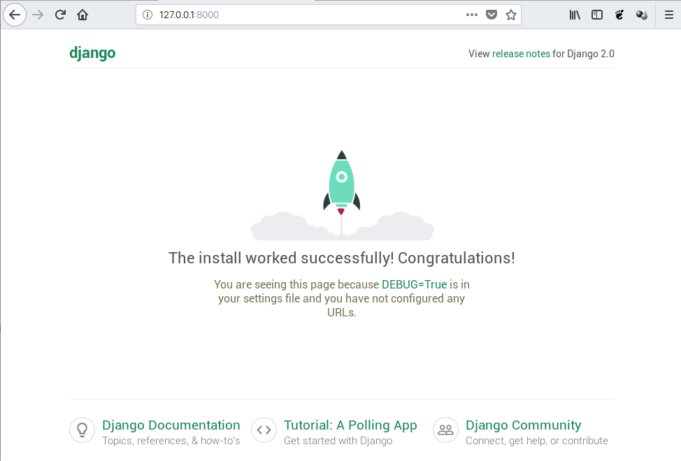
Task: Click "Connect, get help, or contribute" text
Action: (x=537, y=441)
